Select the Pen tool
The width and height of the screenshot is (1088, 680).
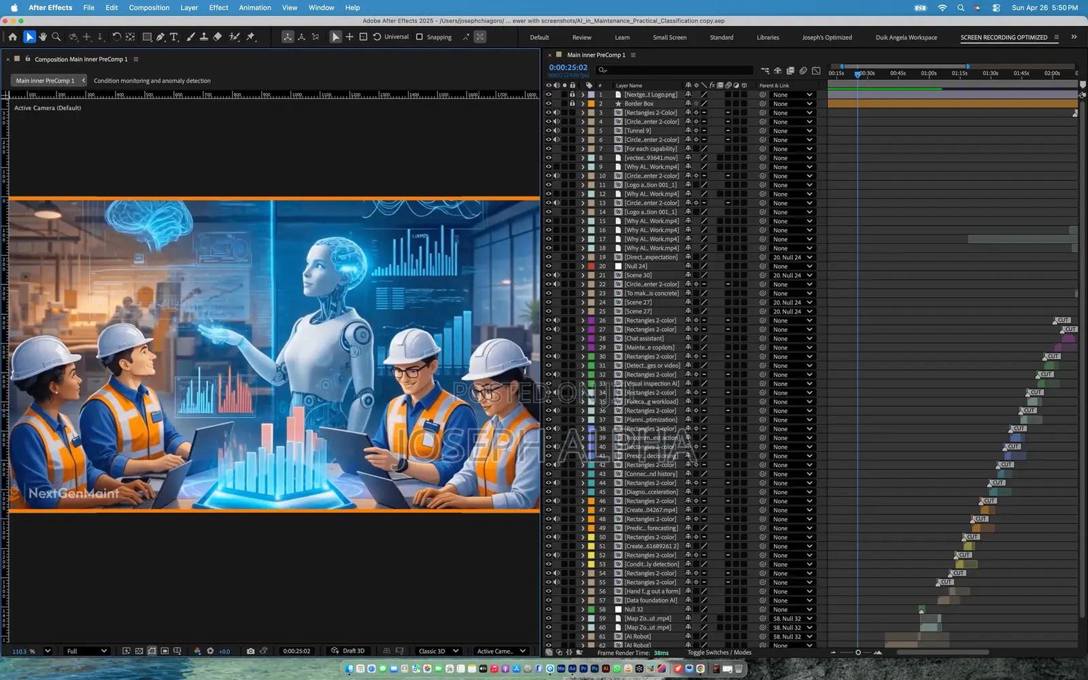(x=160, y=37)
